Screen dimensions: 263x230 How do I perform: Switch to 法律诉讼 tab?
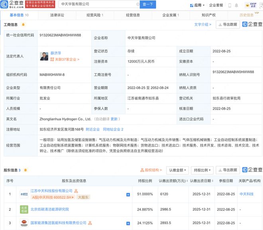point(57,15)
